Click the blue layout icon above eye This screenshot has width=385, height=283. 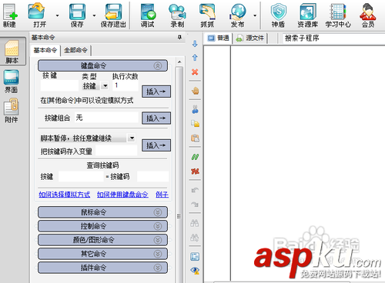pos(195,256)
